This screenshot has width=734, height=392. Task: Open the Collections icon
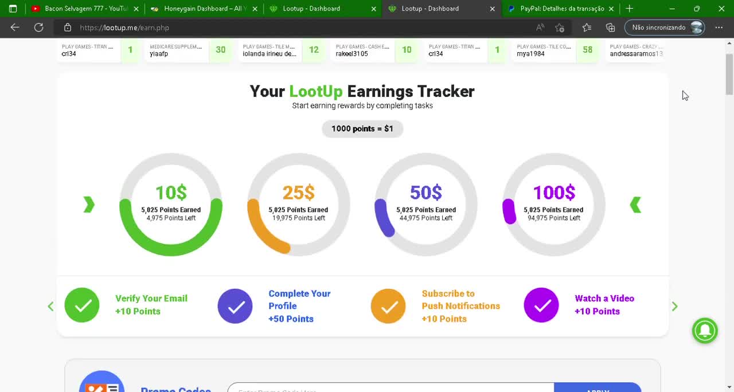(x=610, y=28)
